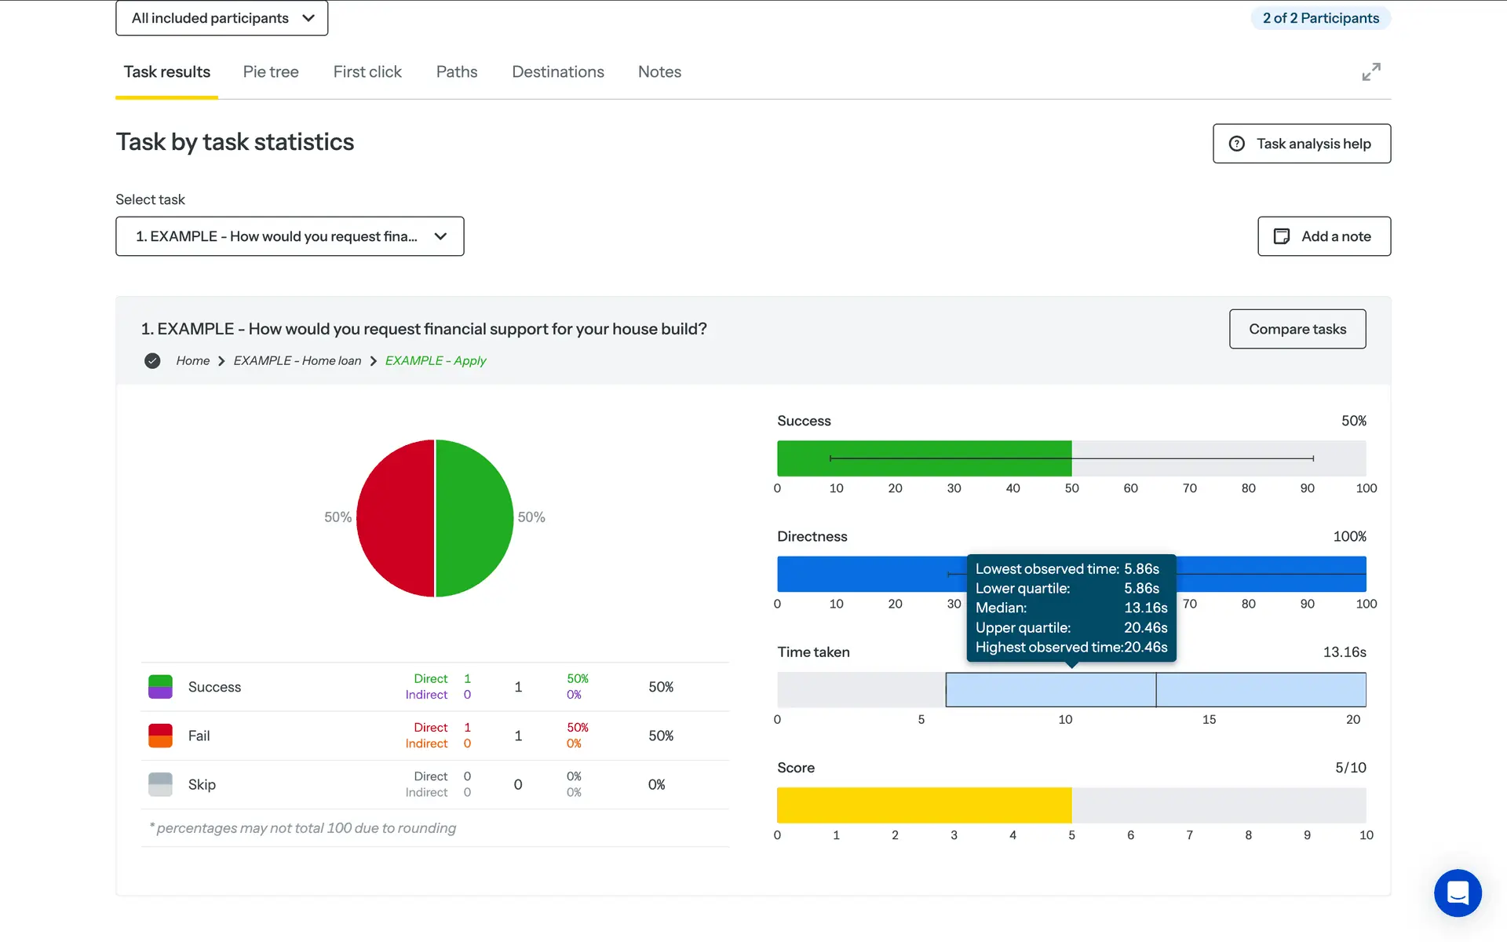Expand the Select task dropdown

pyautogui.click(x=290, y=236)
